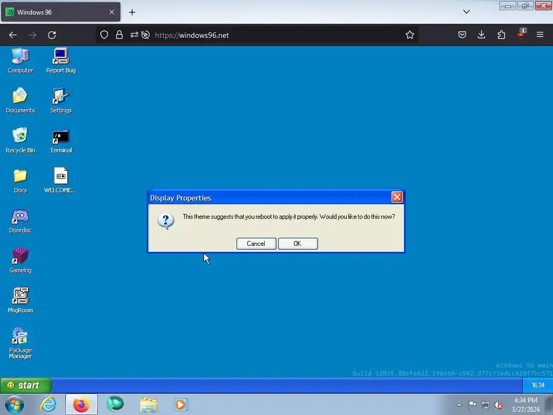
Task: Open the Settings desktop shortcut
Action: coord(61,101)
